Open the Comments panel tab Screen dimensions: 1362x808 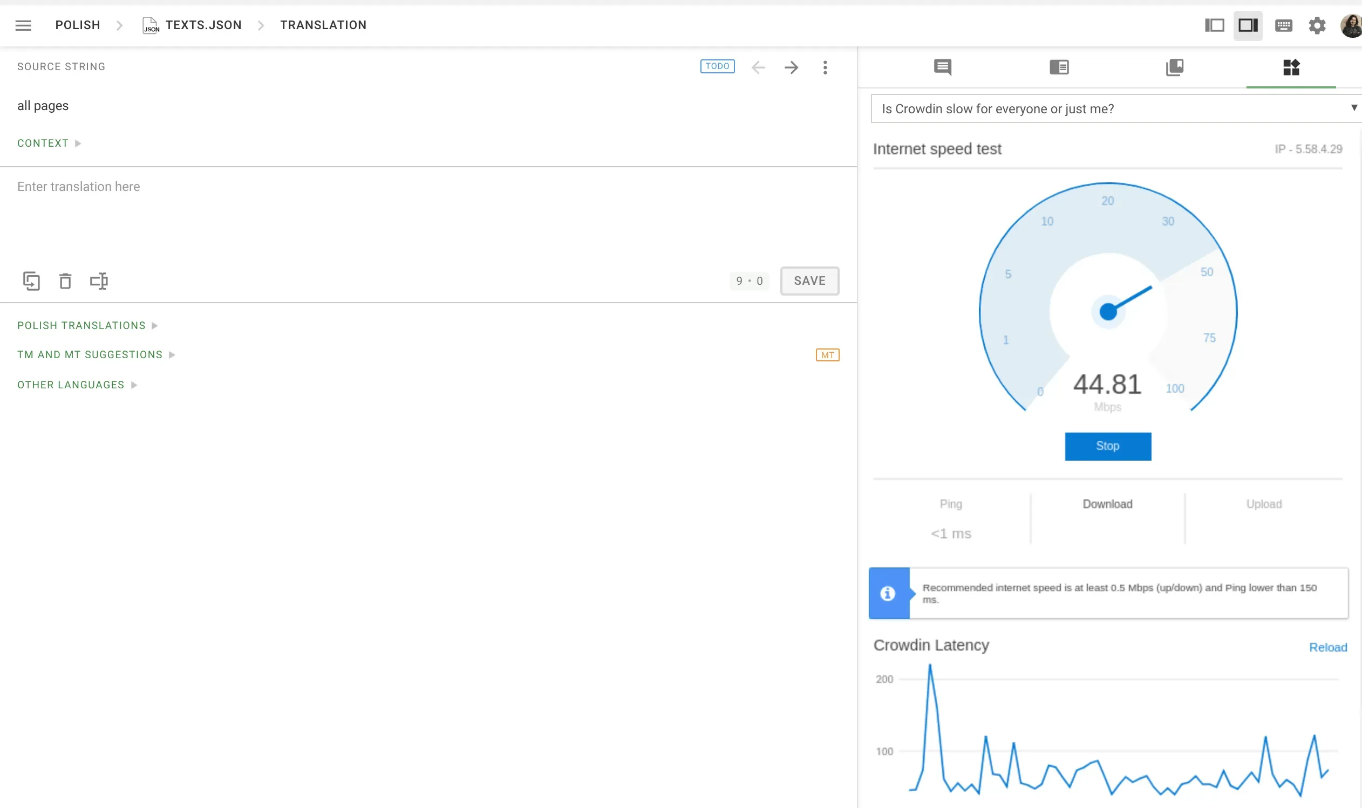coord(942,67)
